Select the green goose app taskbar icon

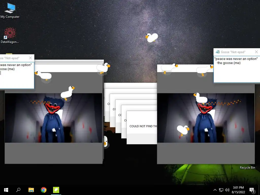tap(56, 190)
